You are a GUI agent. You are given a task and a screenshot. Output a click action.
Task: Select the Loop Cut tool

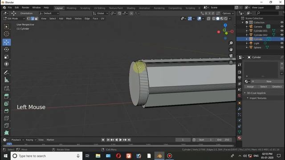click(6, 118)
